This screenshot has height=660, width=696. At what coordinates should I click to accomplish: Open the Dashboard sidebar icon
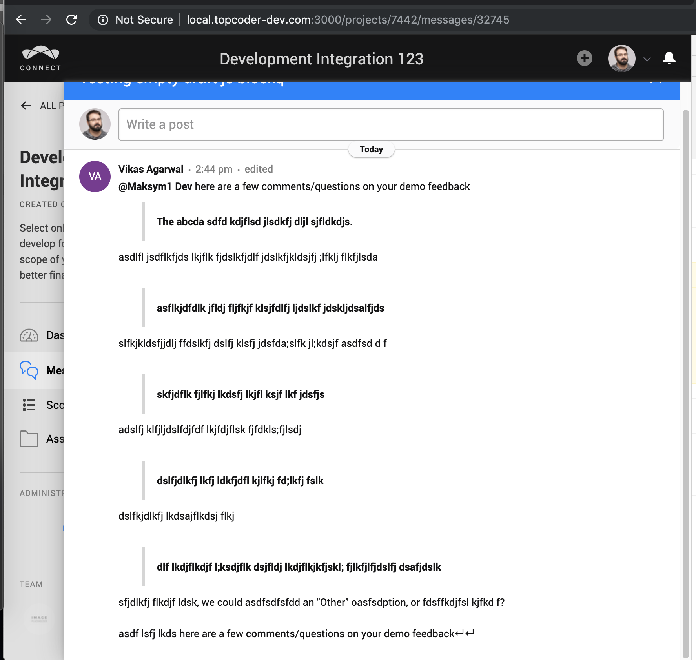point(29,335)
